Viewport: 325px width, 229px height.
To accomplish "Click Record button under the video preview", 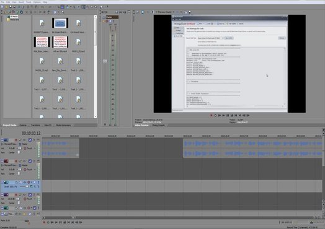I will coord(211,116).
